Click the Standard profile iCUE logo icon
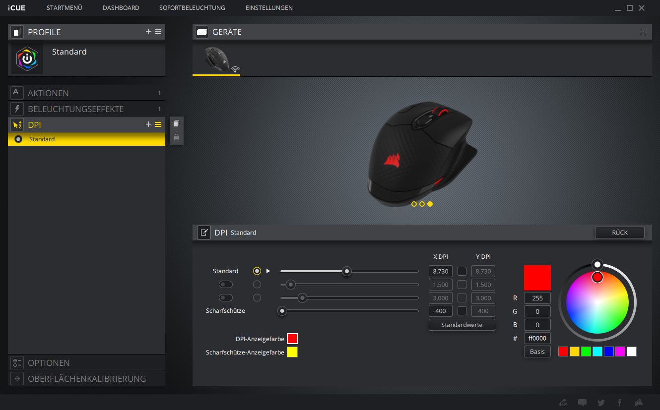Screen dimensions: 660x410 [x=27, y=59]
